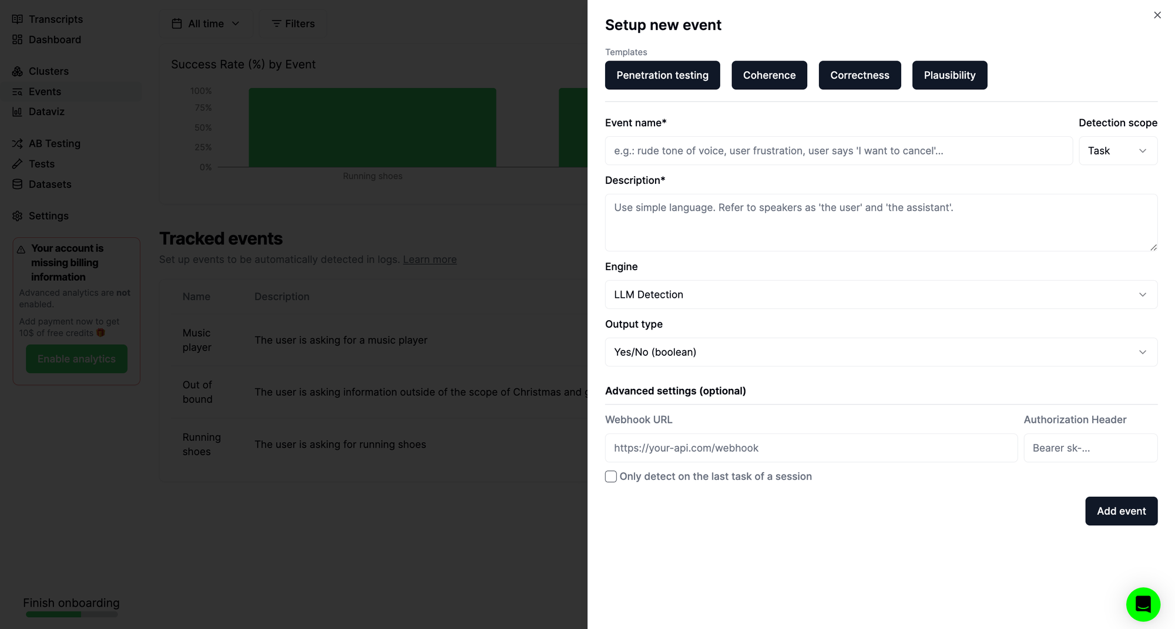Click the Clusters icon in sidebar
The width and height of the screenshot is (1175, 629).
point(18,71)
